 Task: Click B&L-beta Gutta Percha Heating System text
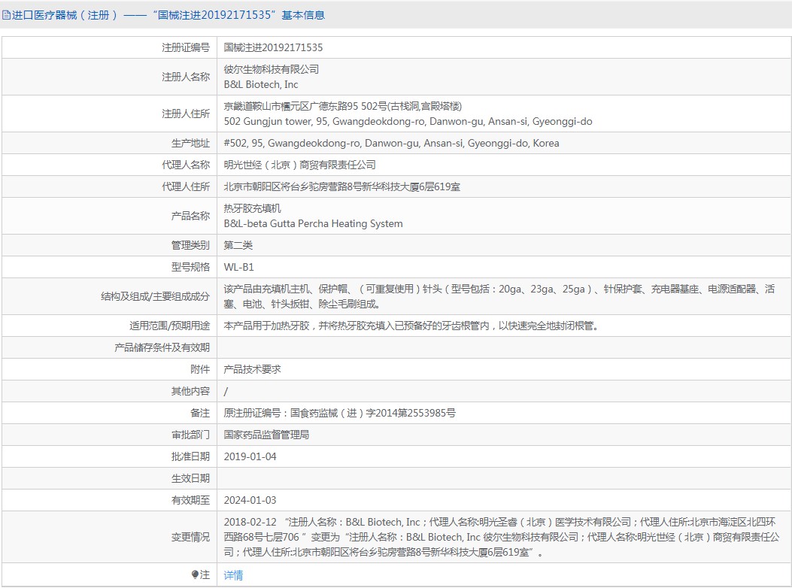313,223
